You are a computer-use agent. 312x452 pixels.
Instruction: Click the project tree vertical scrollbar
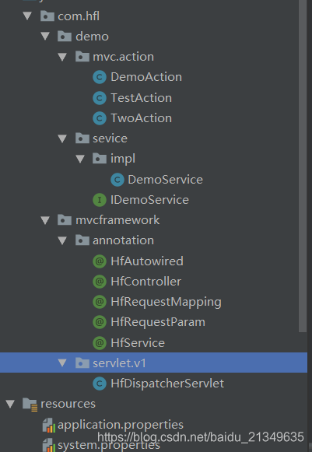303,166
